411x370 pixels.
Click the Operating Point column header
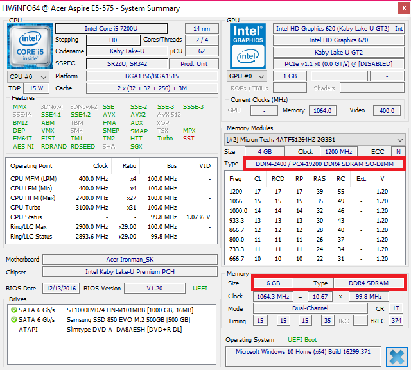click(31, 166)
